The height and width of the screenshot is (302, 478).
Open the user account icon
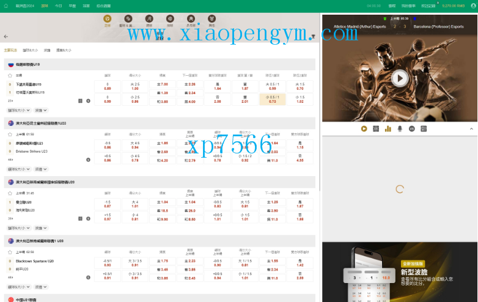(474, 6)
